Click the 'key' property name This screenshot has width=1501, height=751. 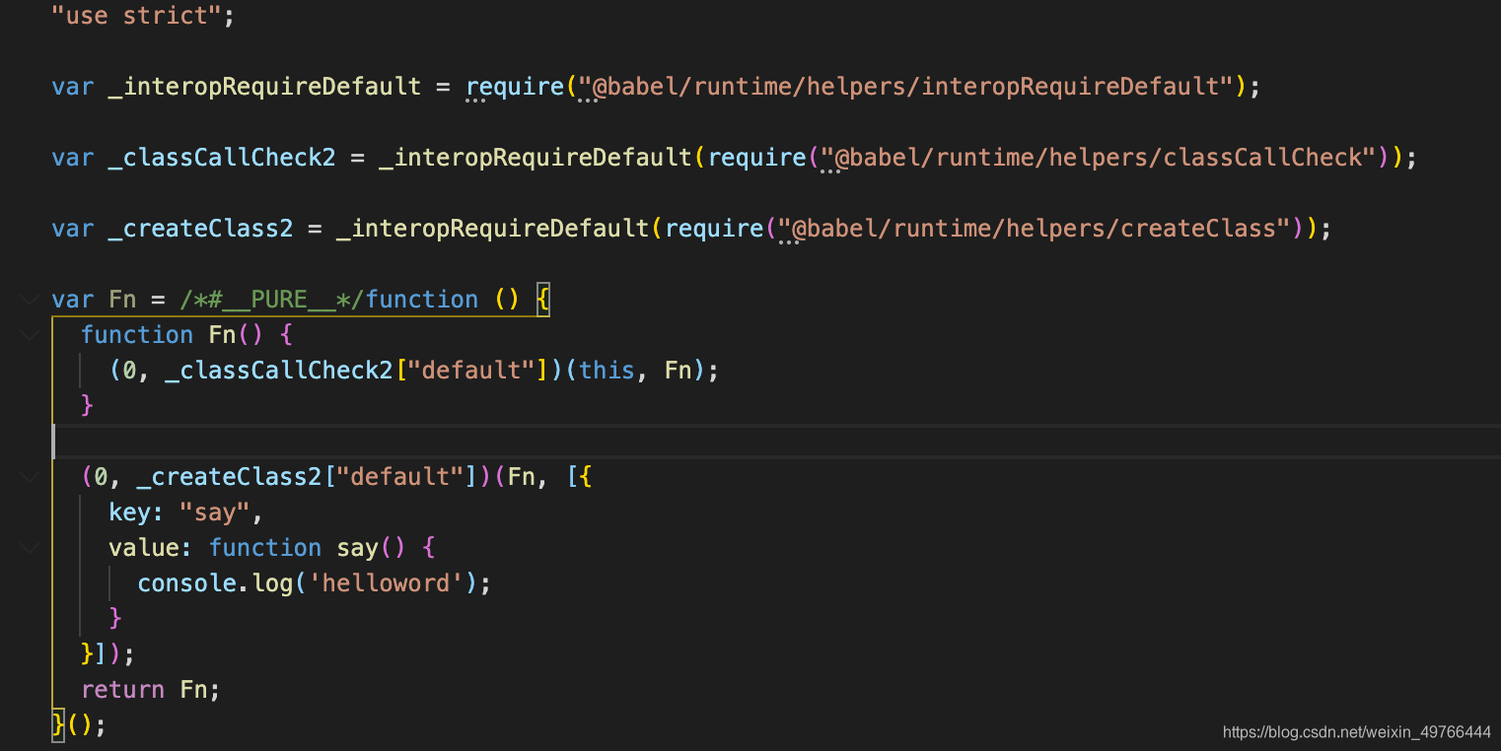(x=129, y=512)
